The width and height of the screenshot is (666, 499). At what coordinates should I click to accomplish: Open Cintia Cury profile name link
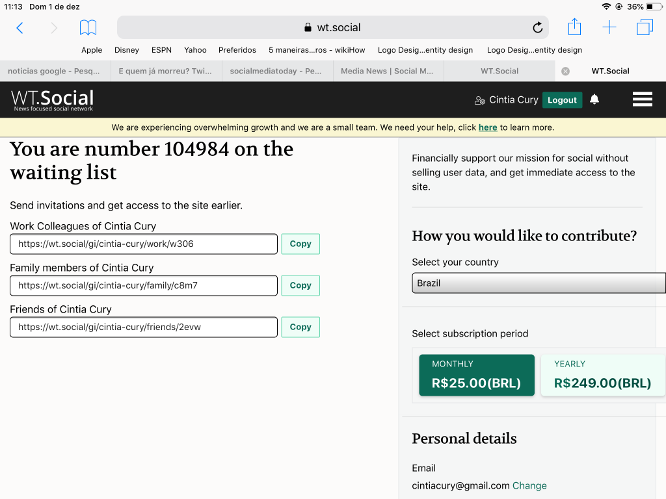[x=514, y=99]
